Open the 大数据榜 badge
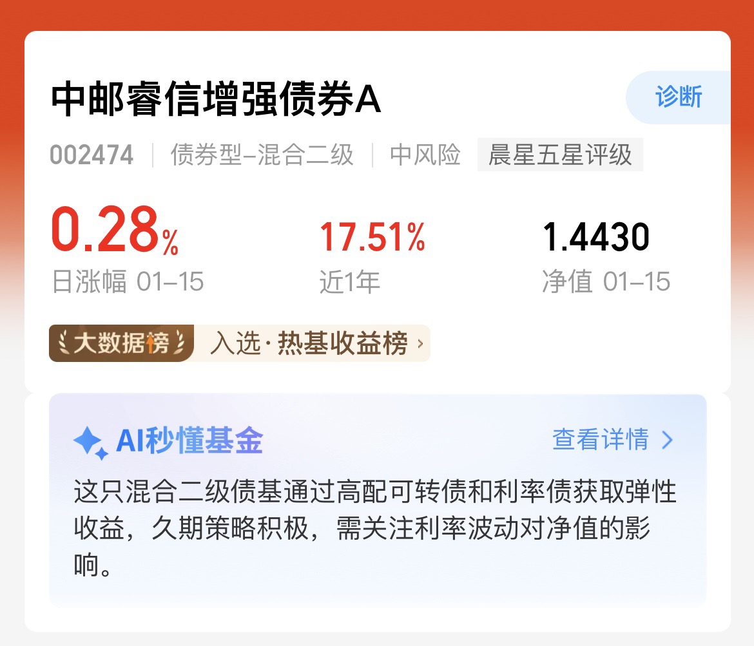The width and height of the screenshot is (754, 646). 121,343
